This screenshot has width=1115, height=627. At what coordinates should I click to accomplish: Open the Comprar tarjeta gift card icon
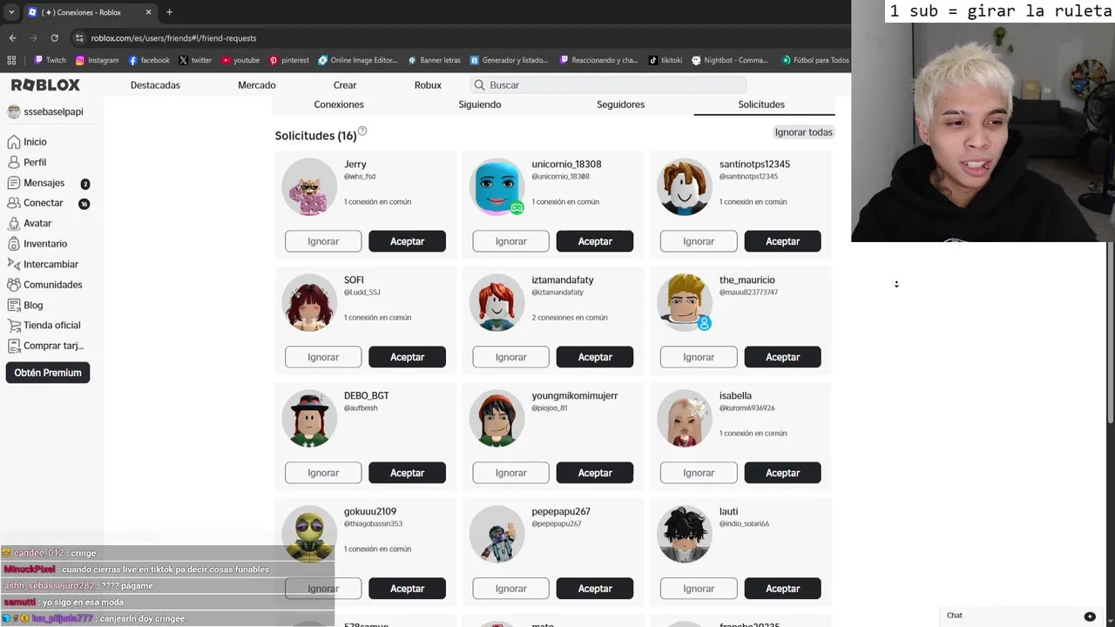[13, 346]
